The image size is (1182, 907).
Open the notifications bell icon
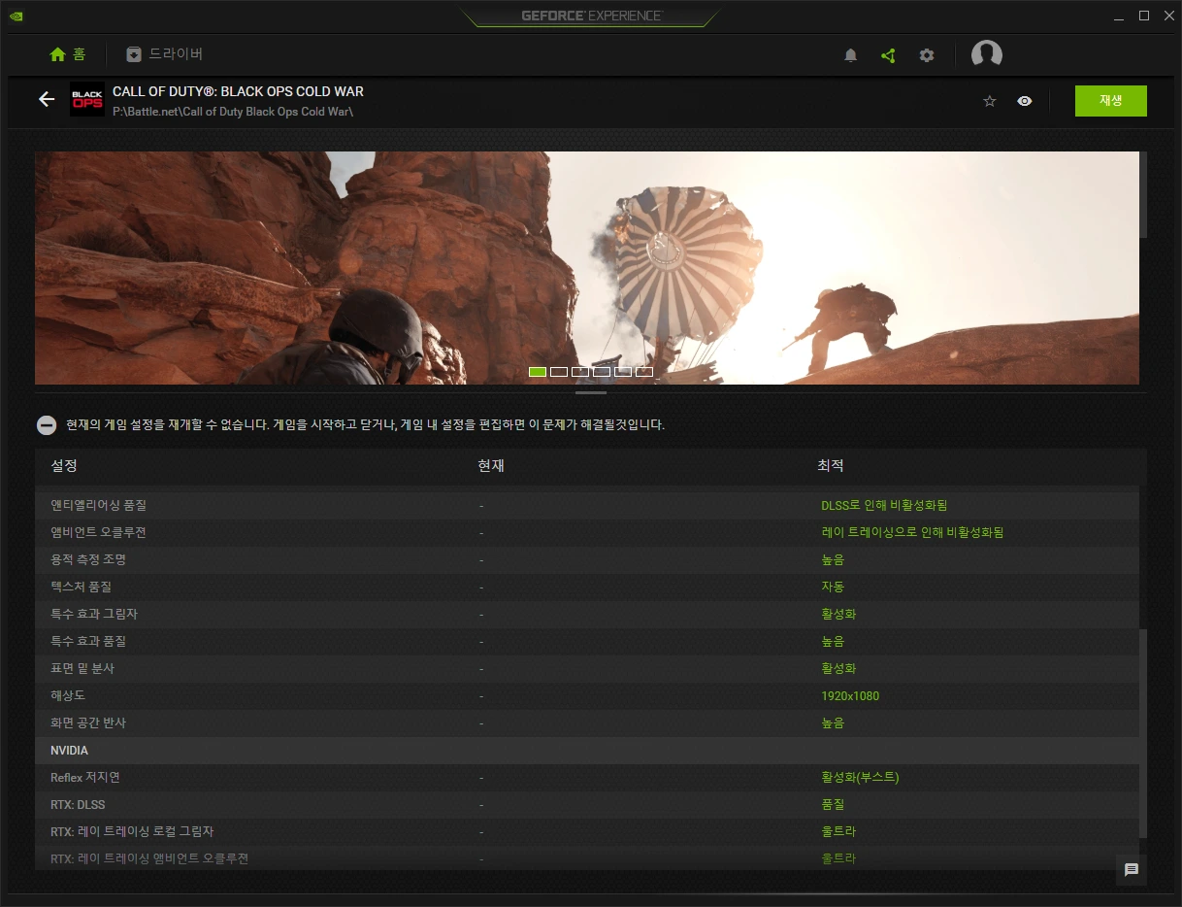pos(851,55)
